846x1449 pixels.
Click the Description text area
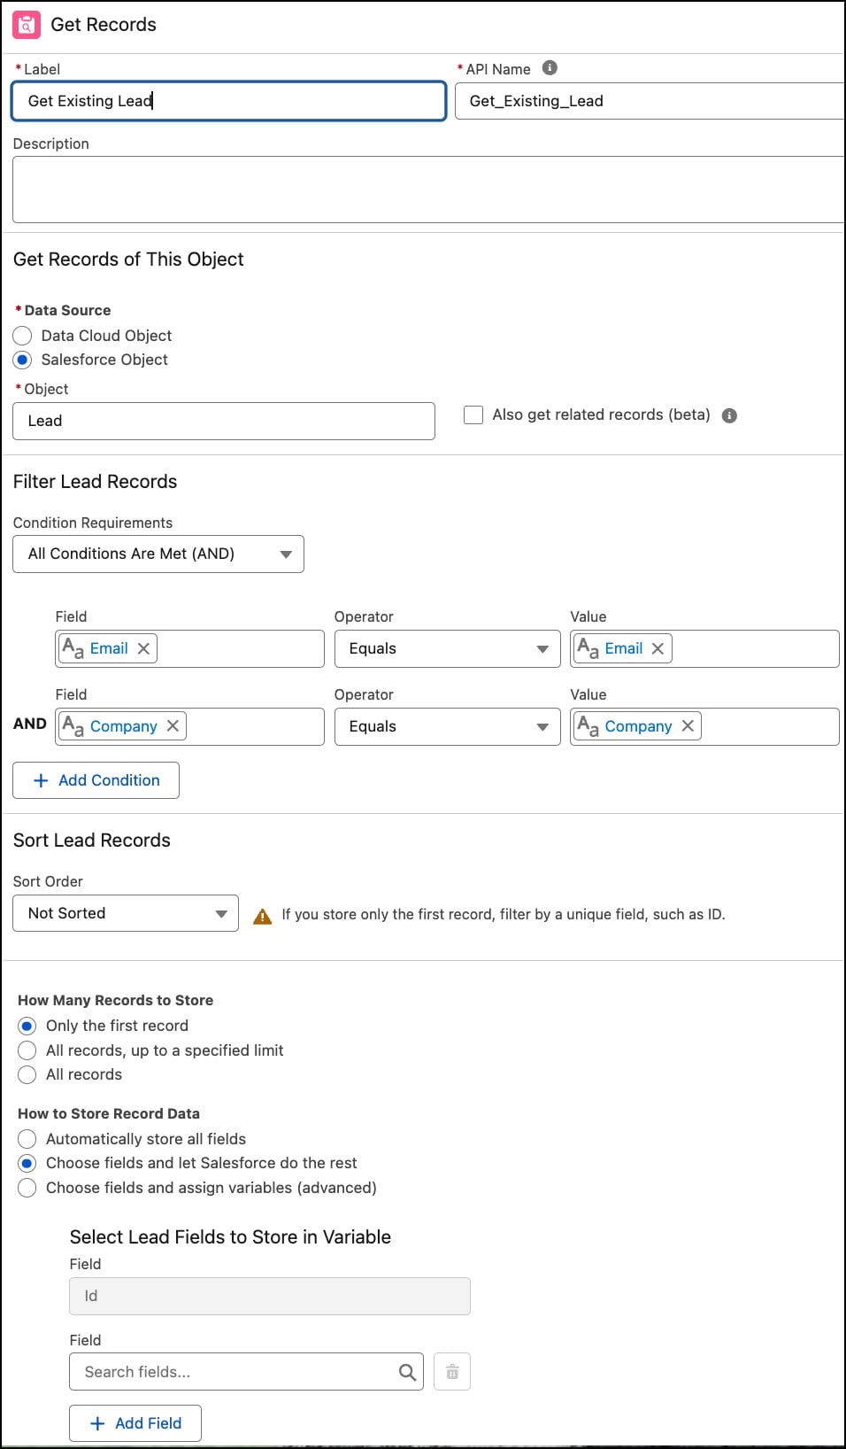pos(429,190)
